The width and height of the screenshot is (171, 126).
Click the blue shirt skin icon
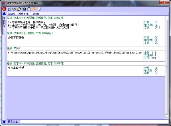click(14, 9)
